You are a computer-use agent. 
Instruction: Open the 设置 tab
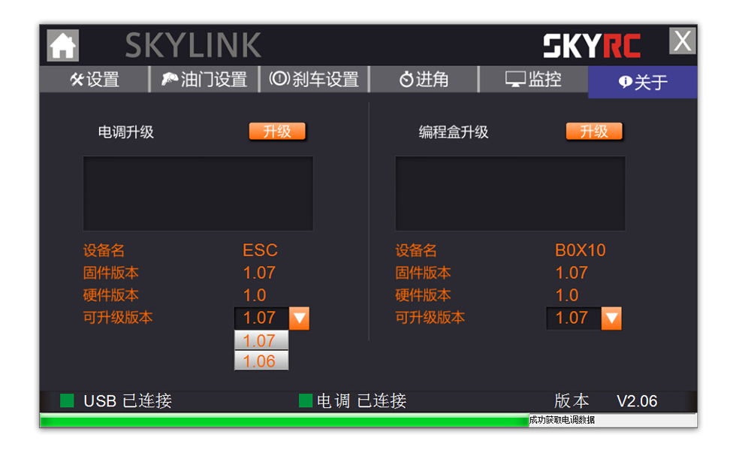(x=95, y=80)
